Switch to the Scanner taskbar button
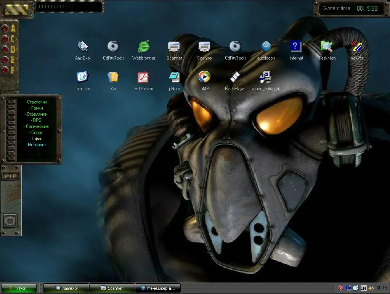 (112, 288)
